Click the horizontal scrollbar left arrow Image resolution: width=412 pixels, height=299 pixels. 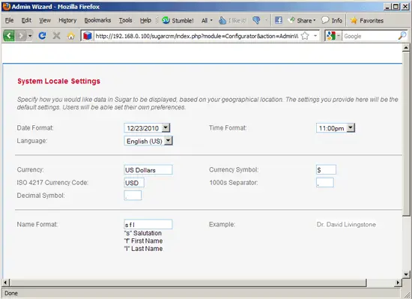[x=6, y=283]
